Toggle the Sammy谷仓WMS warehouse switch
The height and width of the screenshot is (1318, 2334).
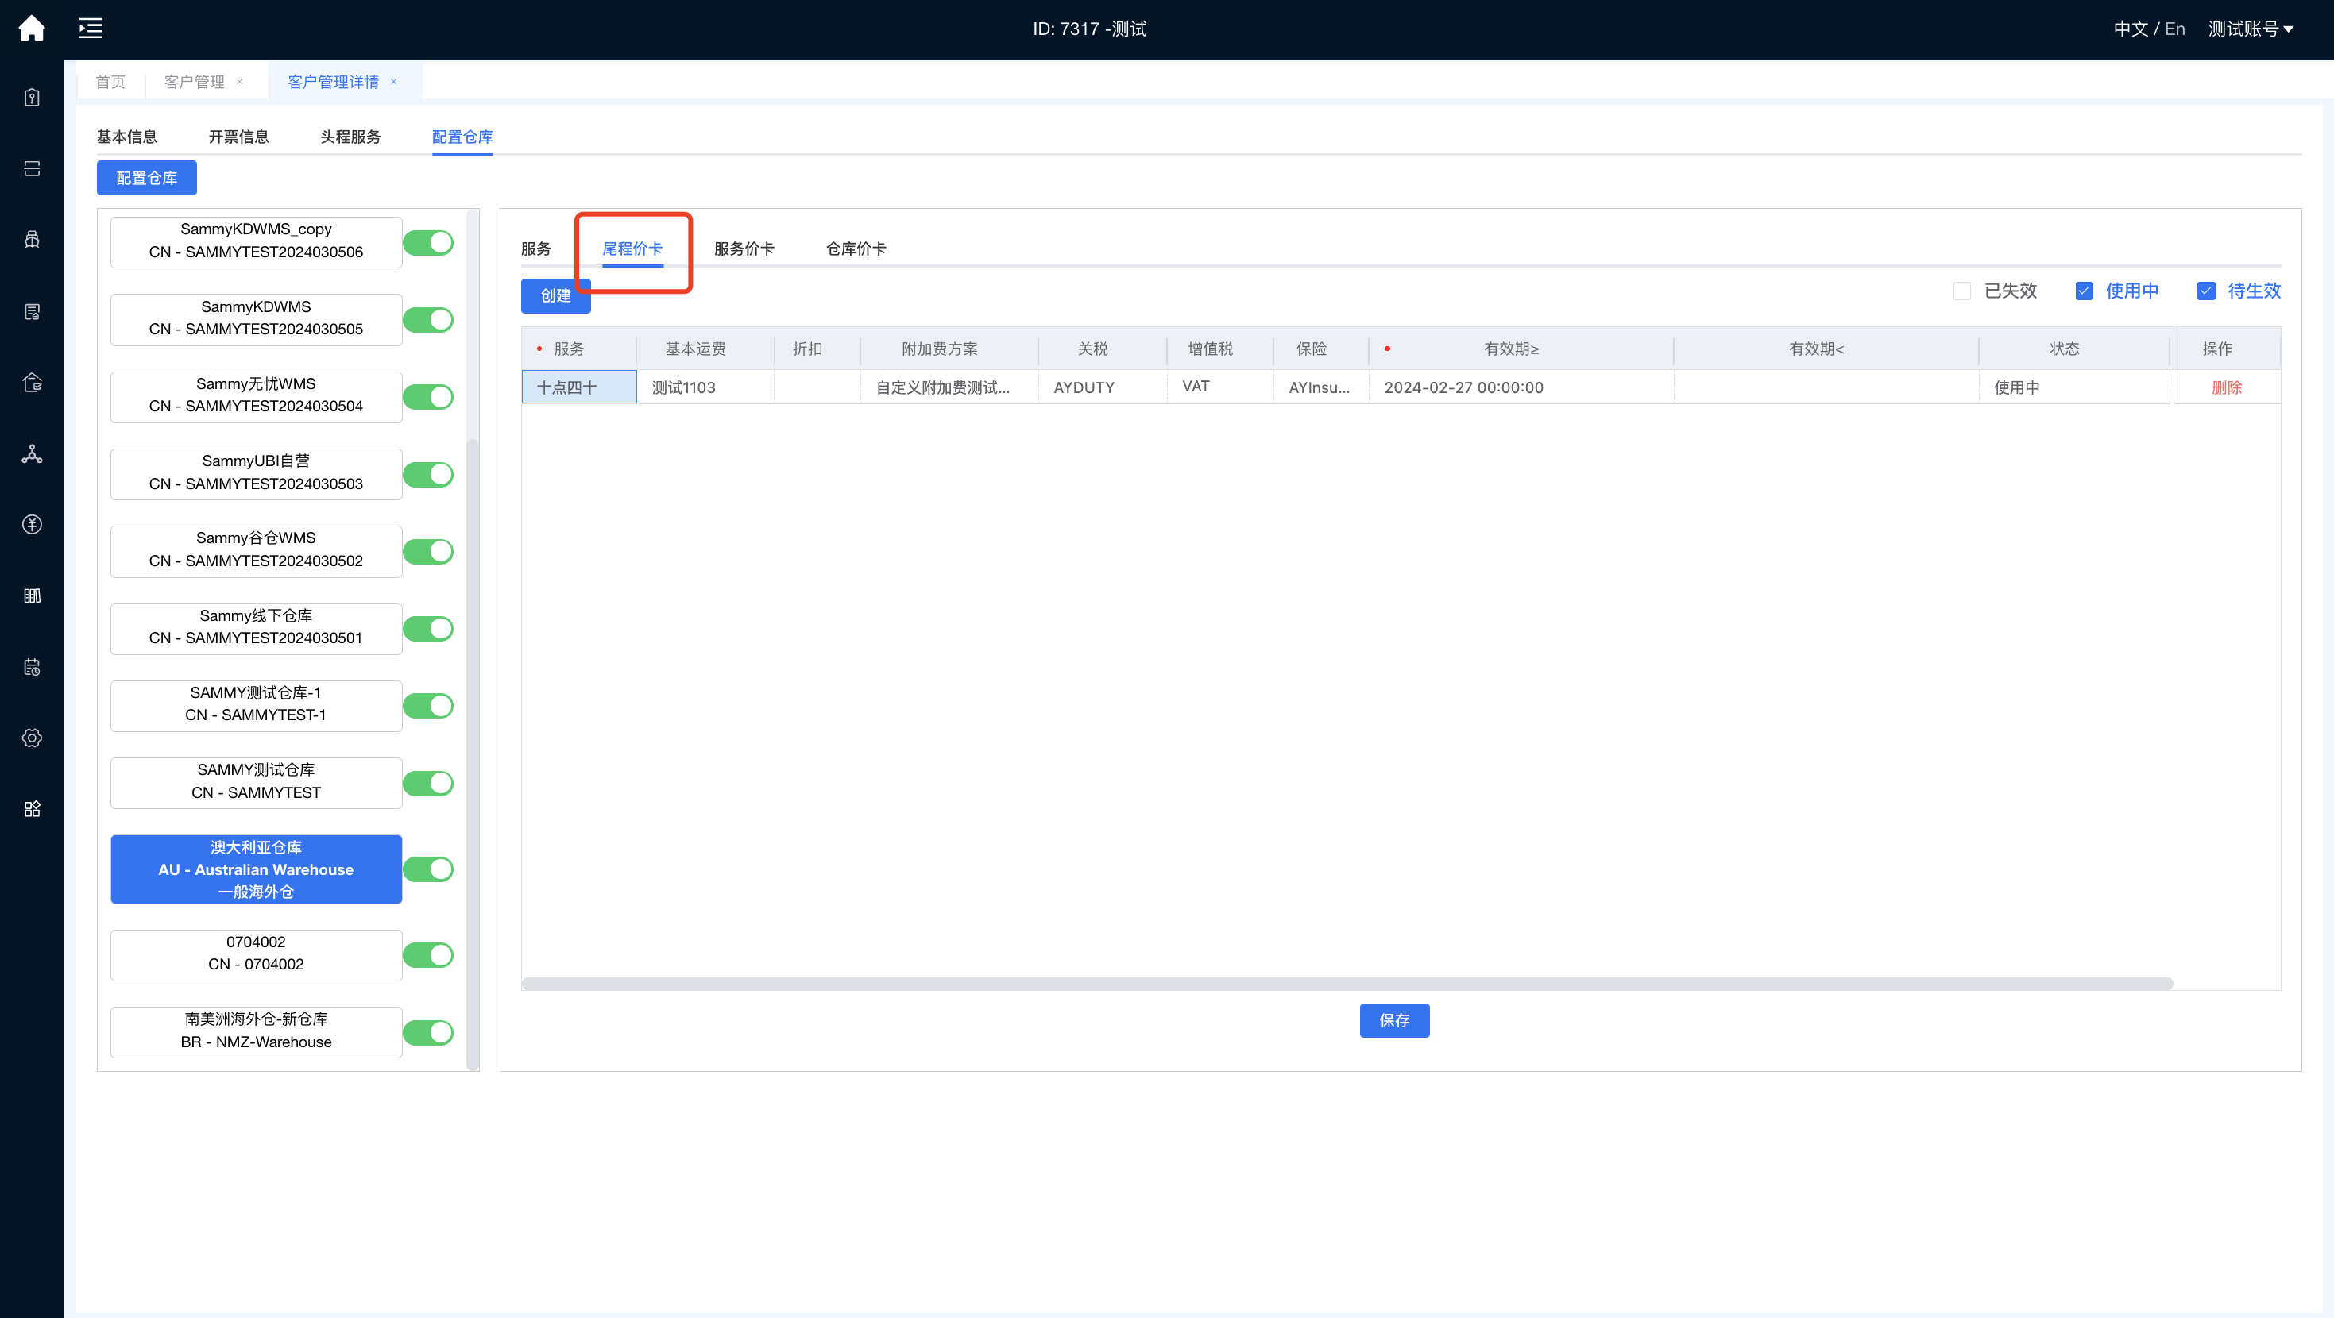pos(427,552)
